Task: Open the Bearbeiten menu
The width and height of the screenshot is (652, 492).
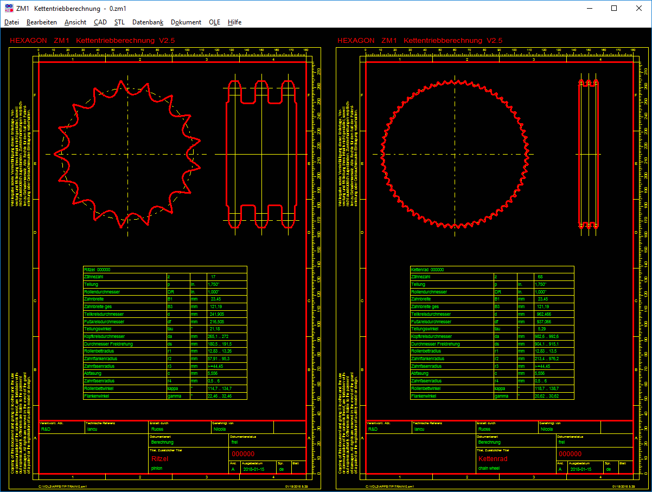Action: 42,22
